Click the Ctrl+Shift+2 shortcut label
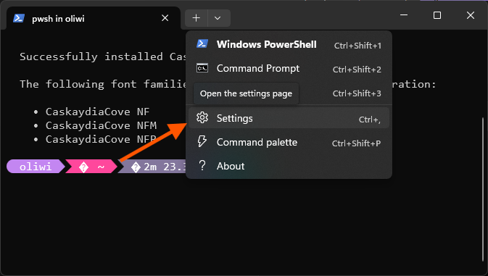 [357, 70]
